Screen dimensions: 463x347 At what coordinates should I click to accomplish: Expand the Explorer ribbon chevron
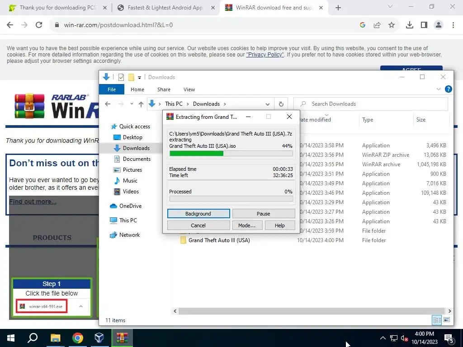click(x=439, y=89)
